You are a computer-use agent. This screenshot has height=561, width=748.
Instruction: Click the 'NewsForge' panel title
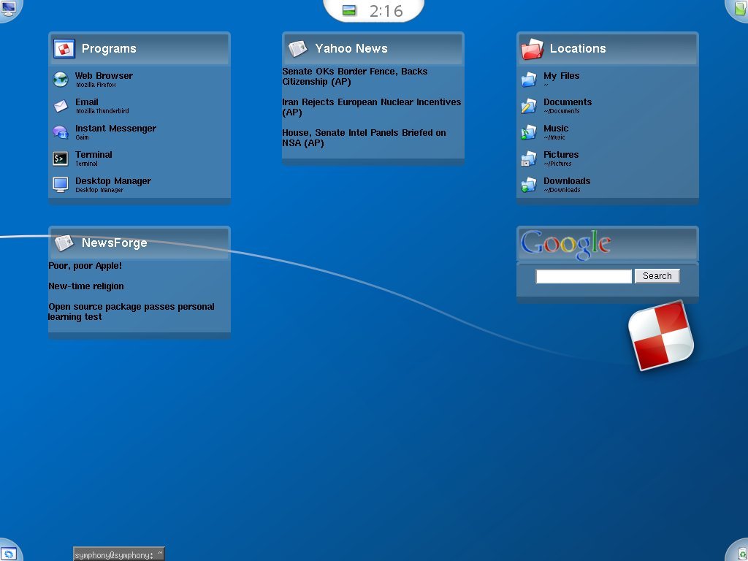click(115, 243)
